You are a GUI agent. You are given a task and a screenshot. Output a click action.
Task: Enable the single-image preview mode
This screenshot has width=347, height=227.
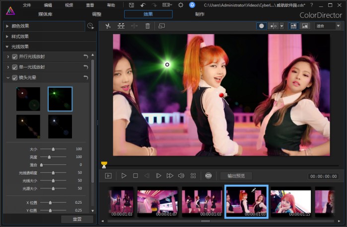click(305, 26)
